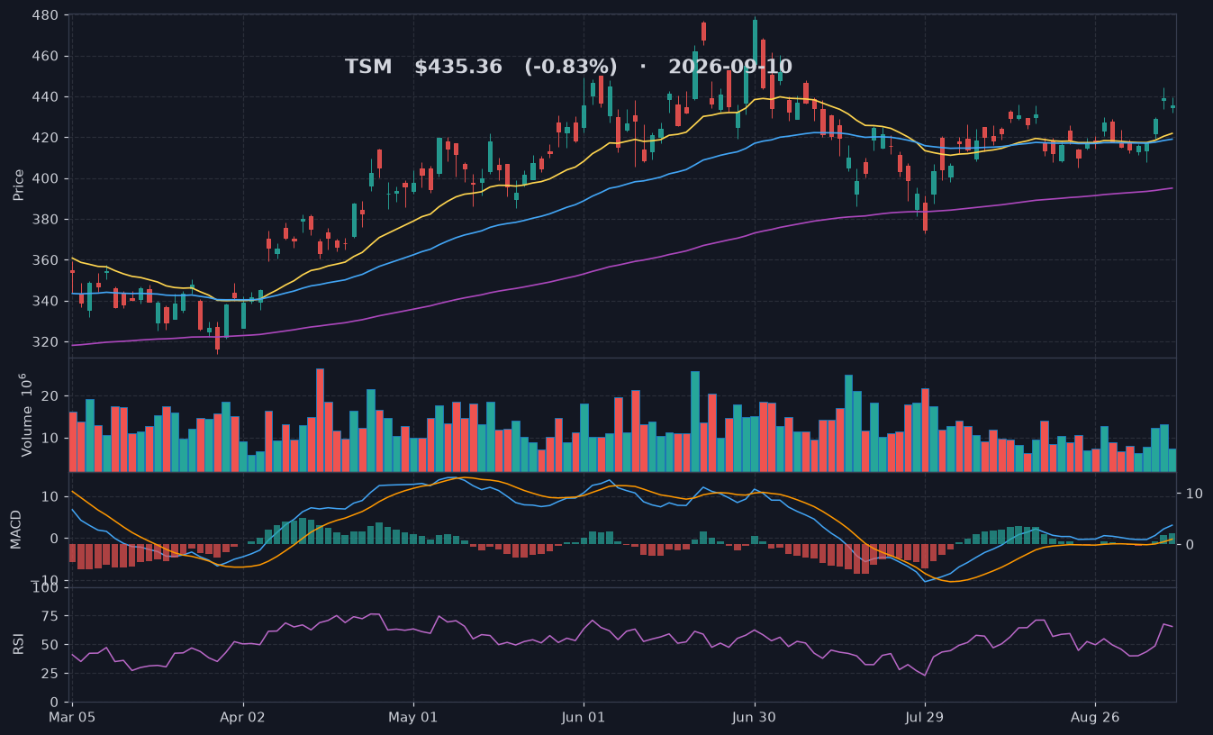Click the 420 price tick label
The width and height of the screenshot is (1213, 735).
coord(47,138)
